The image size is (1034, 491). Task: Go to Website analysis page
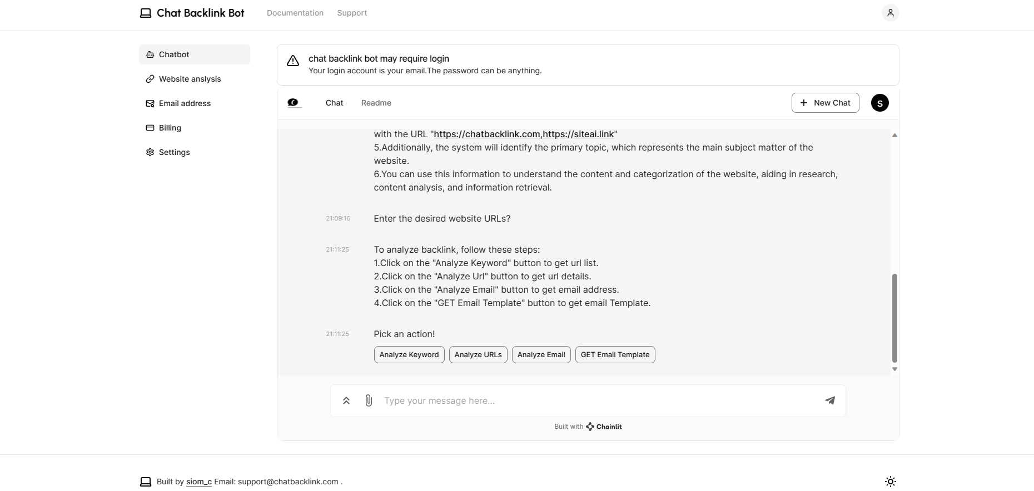[x=190, y=79]
